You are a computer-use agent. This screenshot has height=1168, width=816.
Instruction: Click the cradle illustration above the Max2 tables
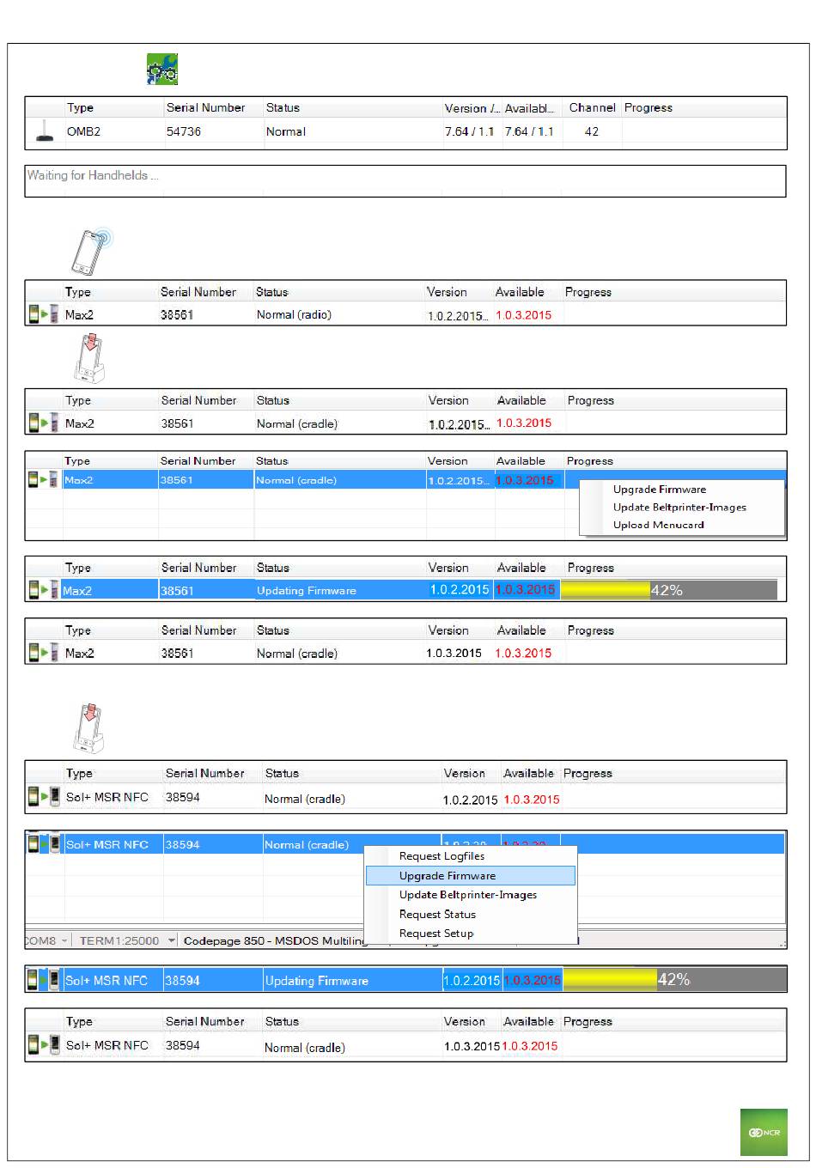[x=89, y=359]
